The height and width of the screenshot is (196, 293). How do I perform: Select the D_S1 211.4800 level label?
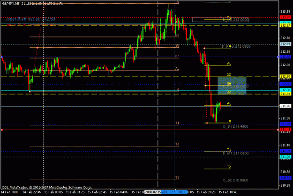pos(236,127)
